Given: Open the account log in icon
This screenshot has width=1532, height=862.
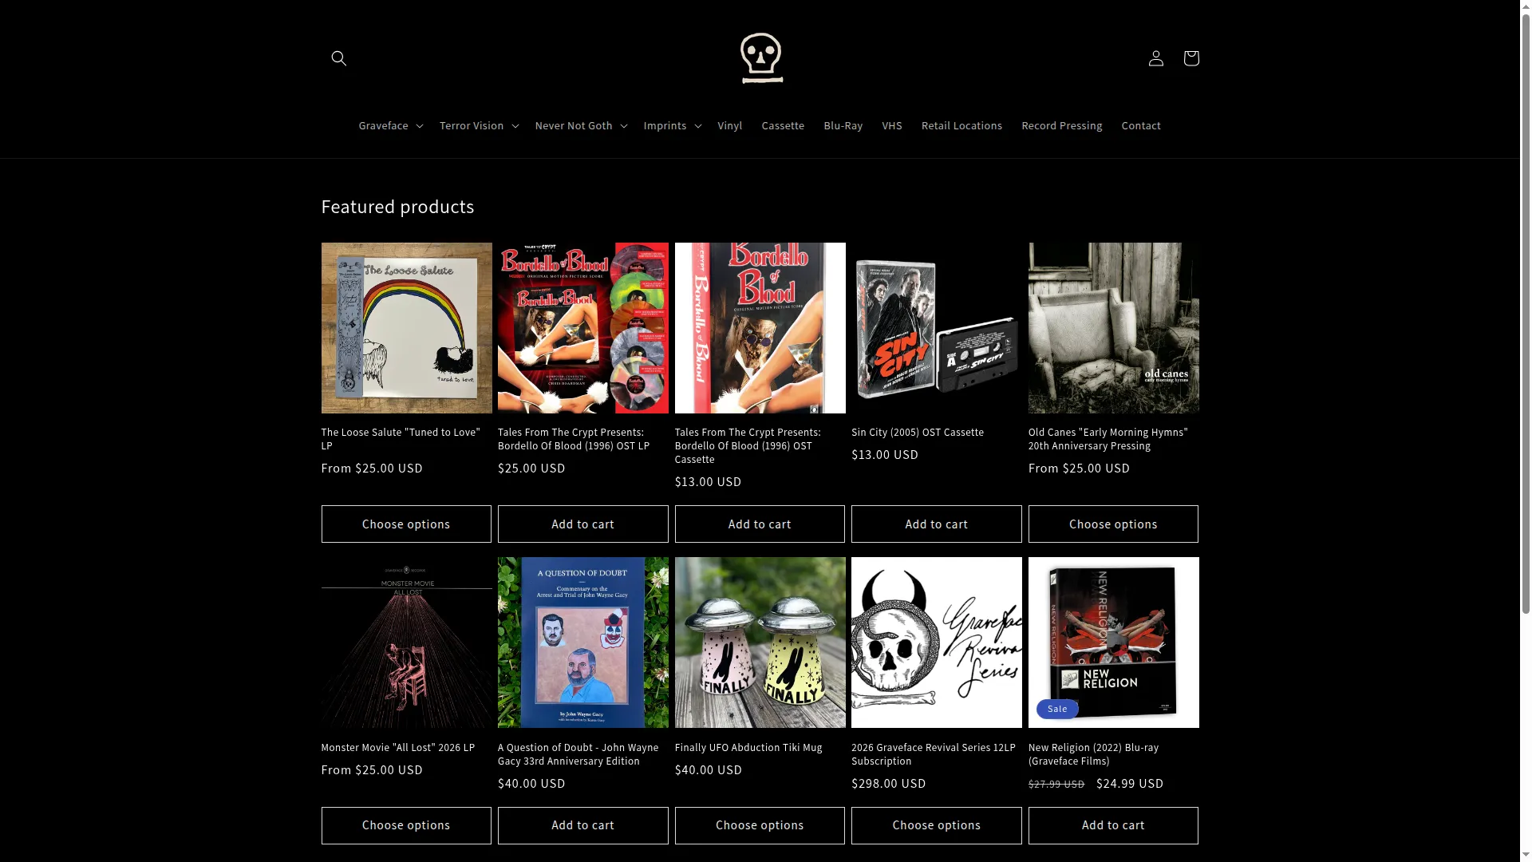Looking at the screenshot, I should (x=1155, y=58).
